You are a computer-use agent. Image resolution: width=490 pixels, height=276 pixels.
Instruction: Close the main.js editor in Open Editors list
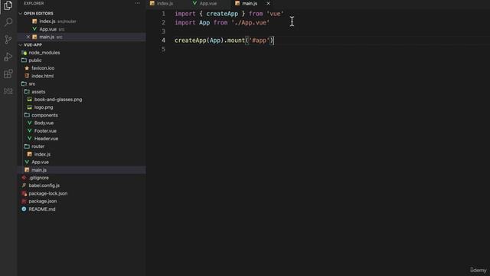(x=28, y=37)
